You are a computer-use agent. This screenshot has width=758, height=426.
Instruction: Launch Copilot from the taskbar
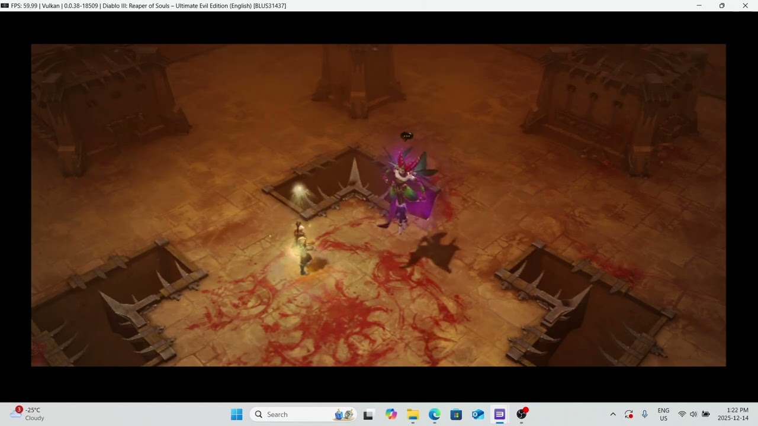(391, 414)
